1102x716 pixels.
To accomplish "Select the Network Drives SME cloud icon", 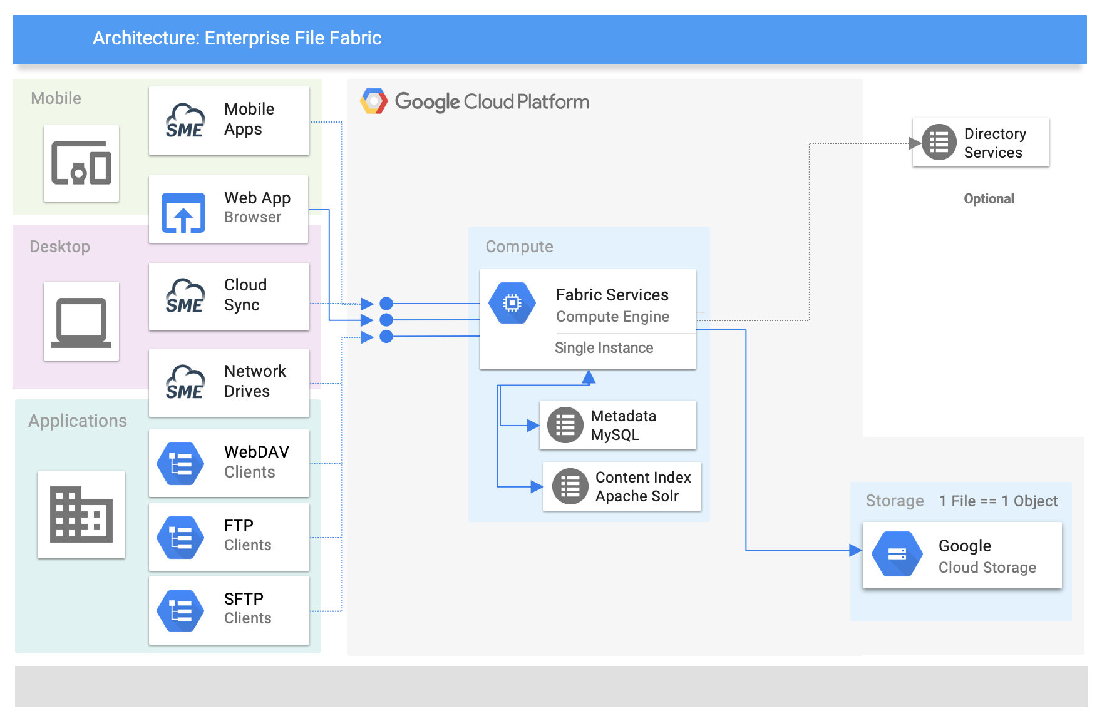I will 185,383.
